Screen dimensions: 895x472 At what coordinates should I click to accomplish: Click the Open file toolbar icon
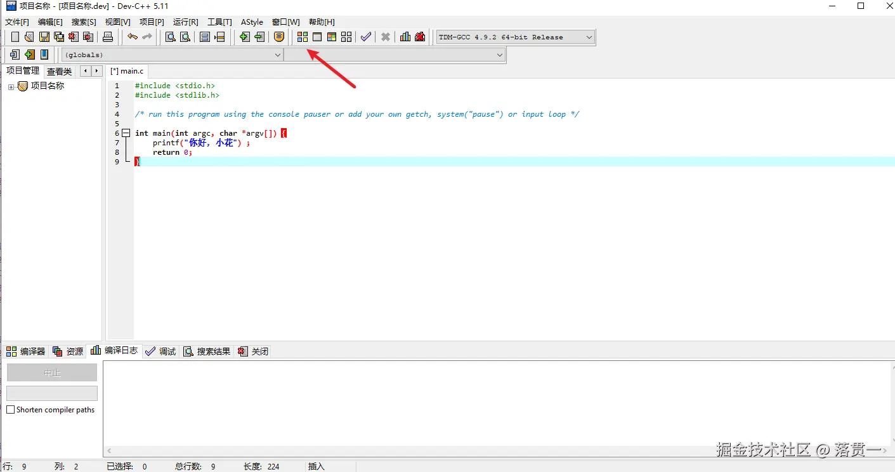click(x=29, y=37)
